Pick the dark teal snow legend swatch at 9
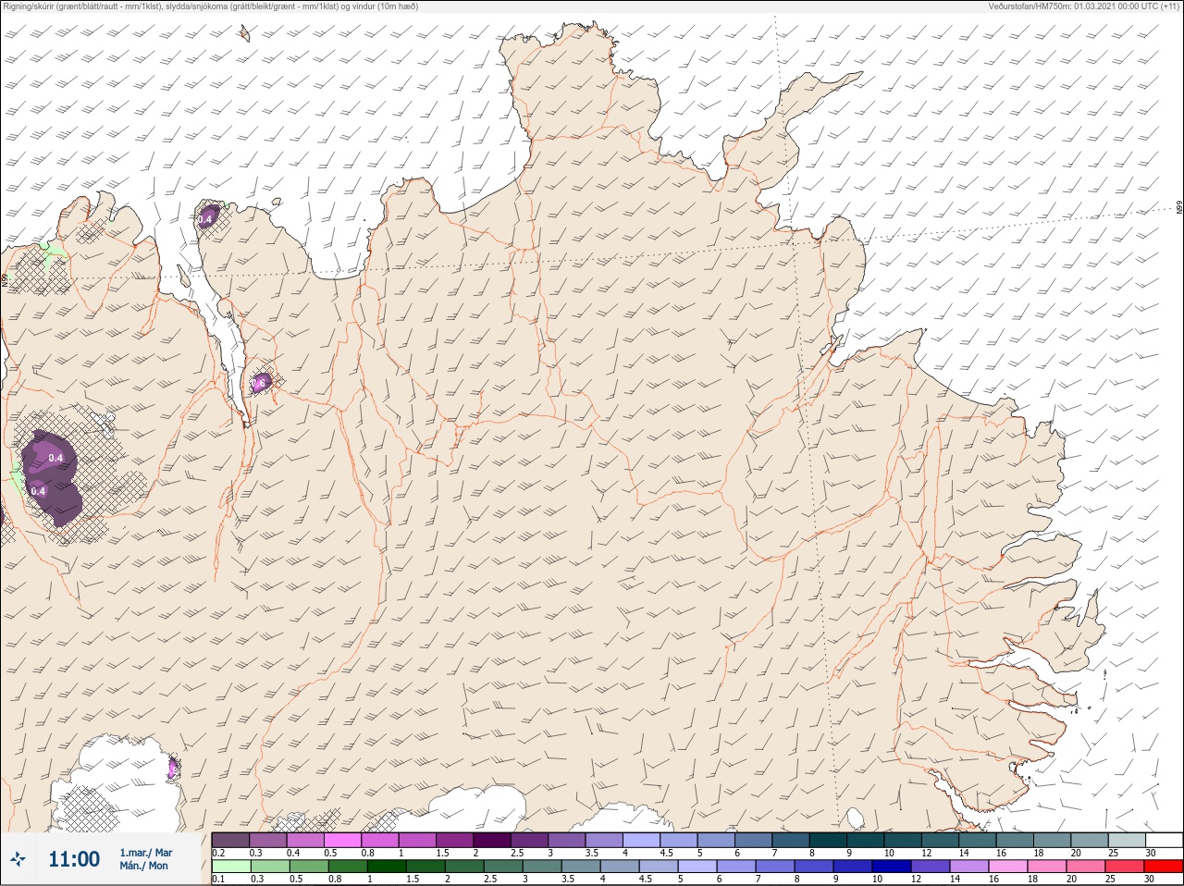The height and width of the screenshot is (886, 1184). [865, 840]
